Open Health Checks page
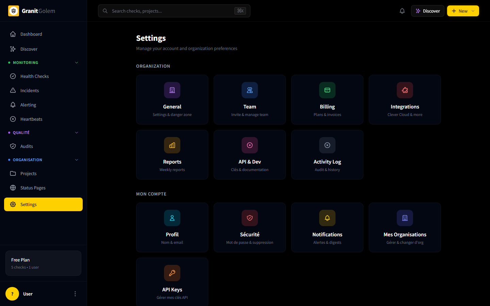Screen dimensions: 490x306 click(x=43, y=76)
